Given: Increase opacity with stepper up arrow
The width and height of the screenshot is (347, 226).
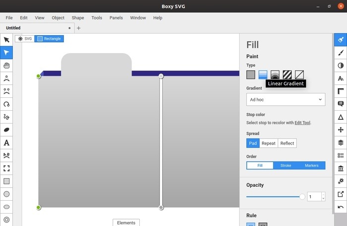Looking at the screenshot, I should [x=323, y=195].
